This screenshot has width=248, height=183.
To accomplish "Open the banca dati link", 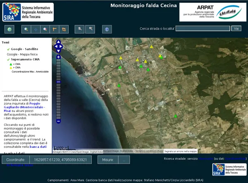I will pos(38,147).
